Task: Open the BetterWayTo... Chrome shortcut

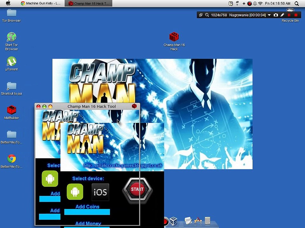Action: [11, 159]
